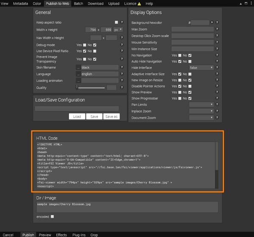Open help icon for Loading animation
Image resolution: width=254 pixels, height=237 pixels.
[x=122, y=80]
